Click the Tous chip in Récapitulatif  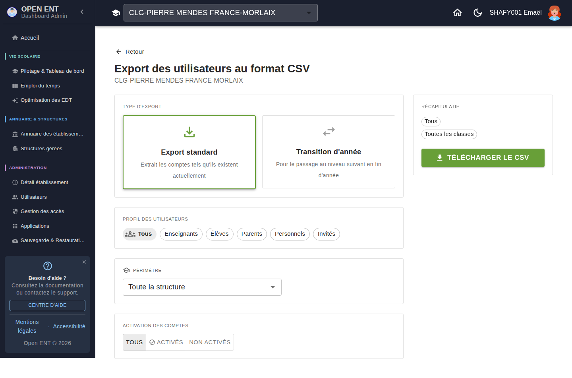click(x=431, y=122)
